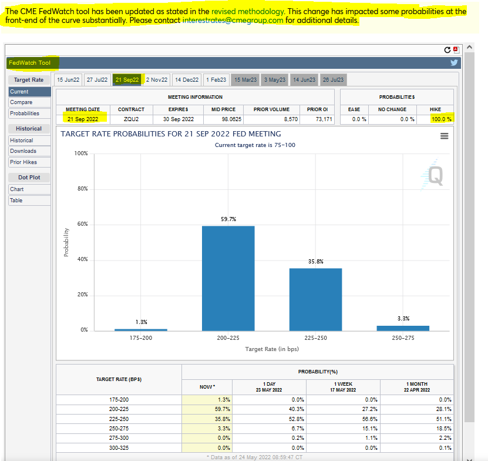
Task: Click the expiry date 30 Sep 2022
Action: (x=179, y=119)
